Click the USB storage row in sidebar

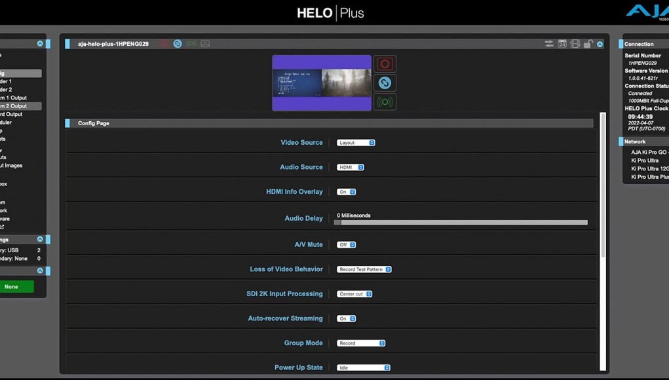click(x=20, y=250)
